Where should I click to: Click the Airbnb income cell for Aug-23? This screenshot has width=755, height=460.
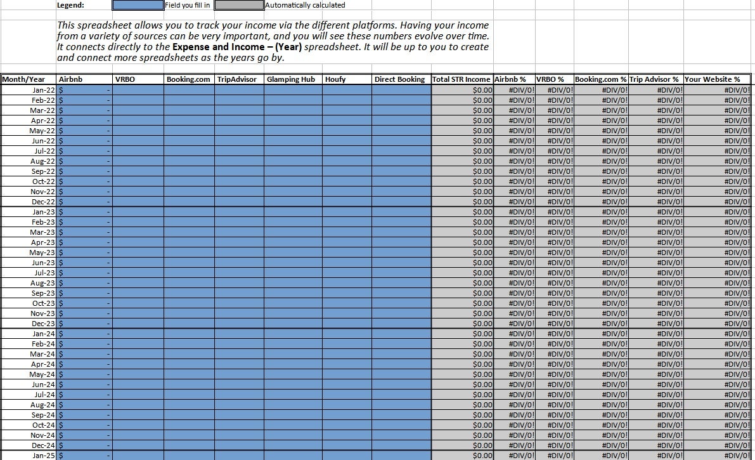tap(84, 283)
